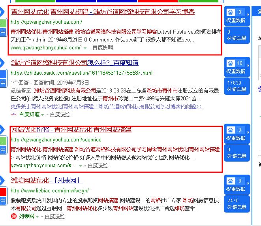Click paw icon with weight 8 for 列表网 result
This screenshot has height=226, width=261.
(x=231, y=181)
